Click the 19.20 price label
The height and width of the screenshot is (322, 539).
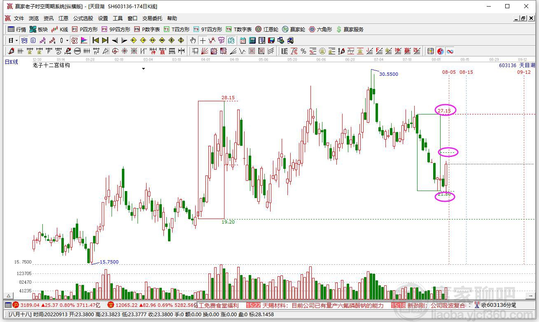coord(228,222)
